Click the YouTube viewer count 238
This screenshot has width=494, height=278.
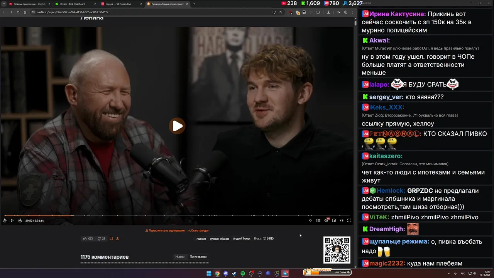pos(289,3)
